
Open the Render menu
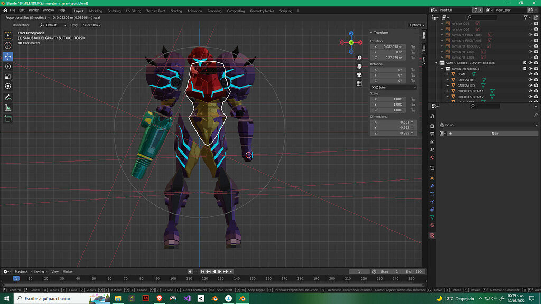coord(33,10)
